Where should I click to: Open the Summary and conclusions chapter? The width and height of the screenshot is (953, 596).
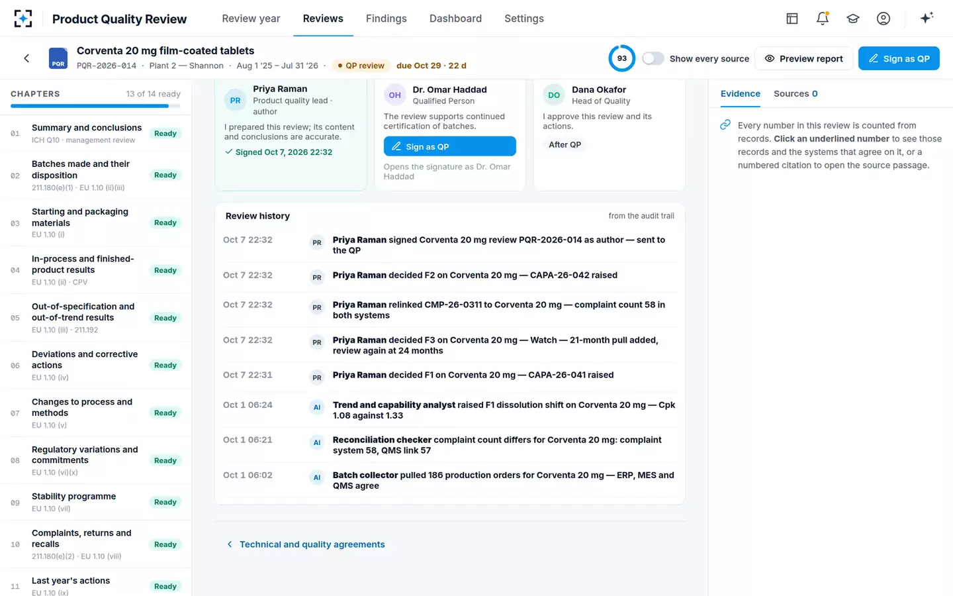tap(96, 133)
